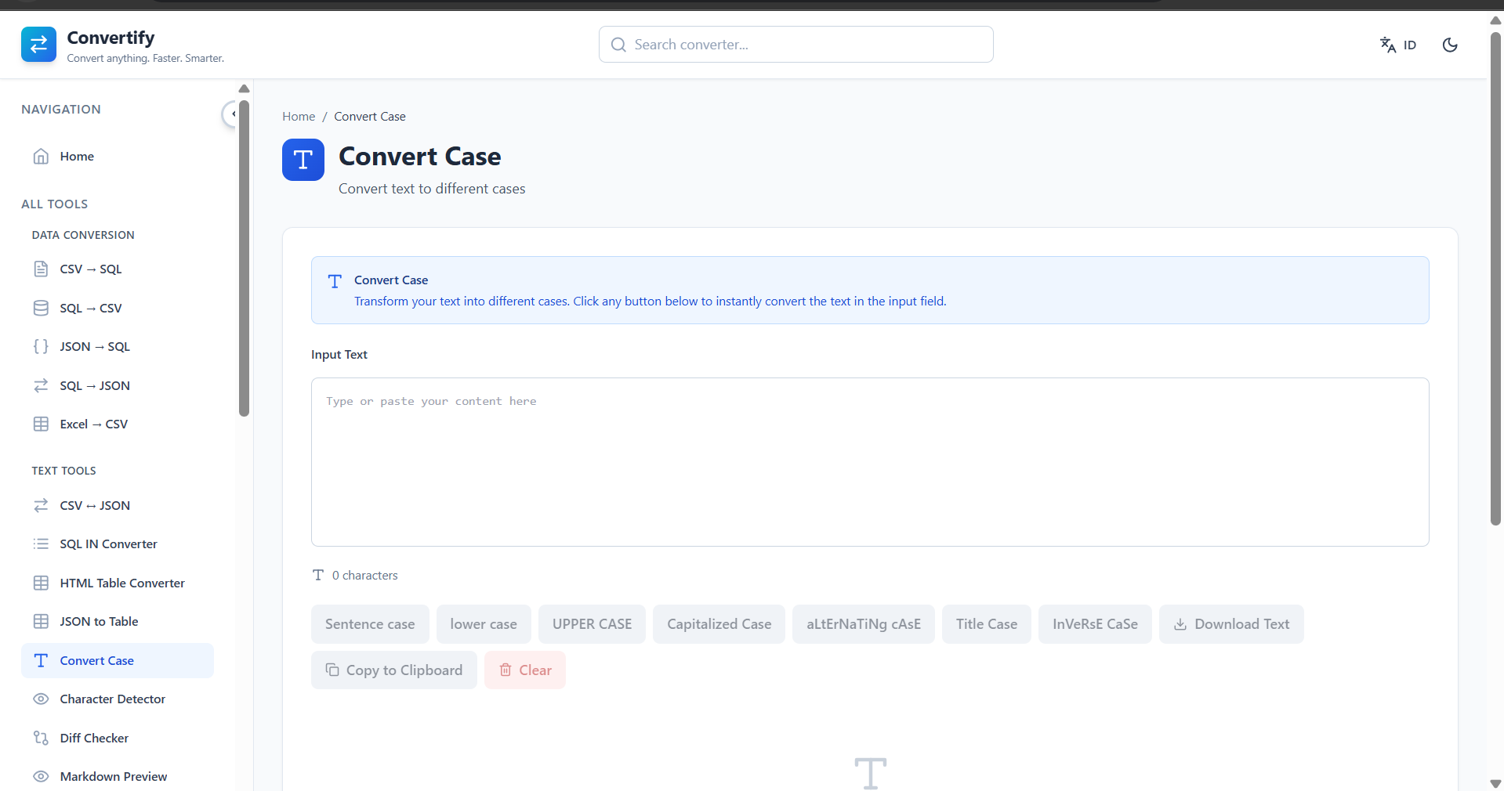Open Markdown Preview tool
1504x791 pixels.
(118, 776)
